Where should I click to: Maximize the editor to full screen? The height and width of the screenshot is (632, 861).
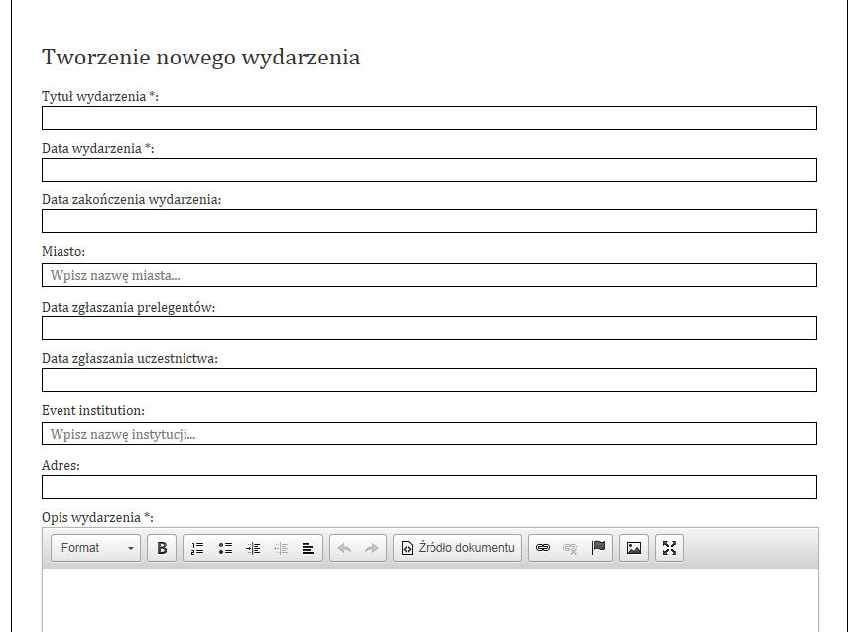coord(670,548)
